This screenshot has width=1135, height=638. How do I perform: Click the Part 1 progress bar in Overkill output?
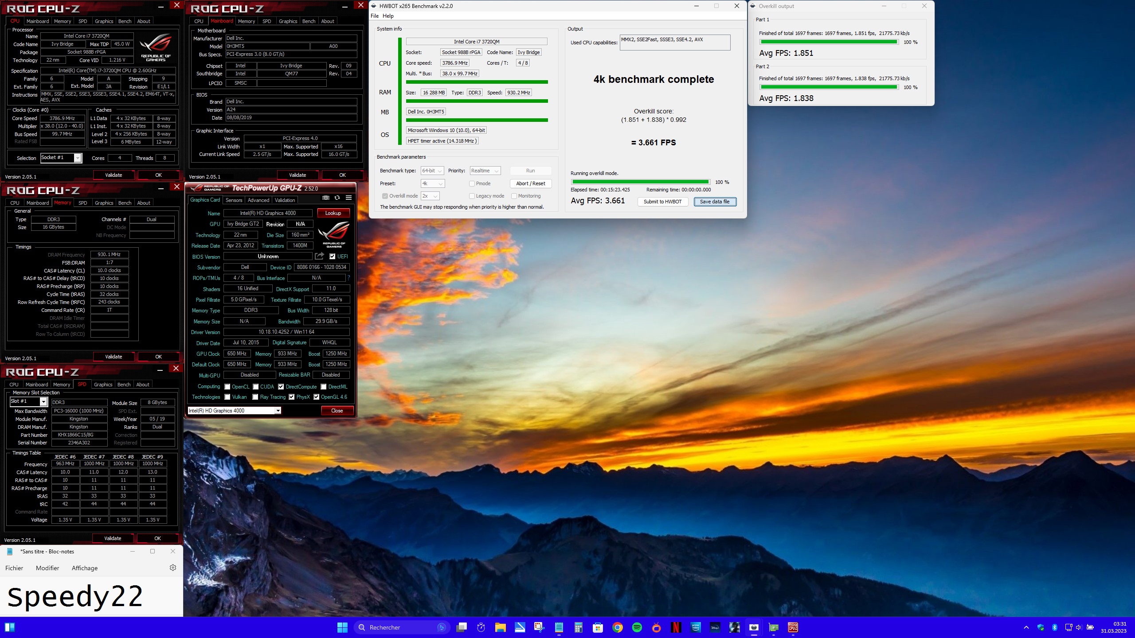pos(829,42)
